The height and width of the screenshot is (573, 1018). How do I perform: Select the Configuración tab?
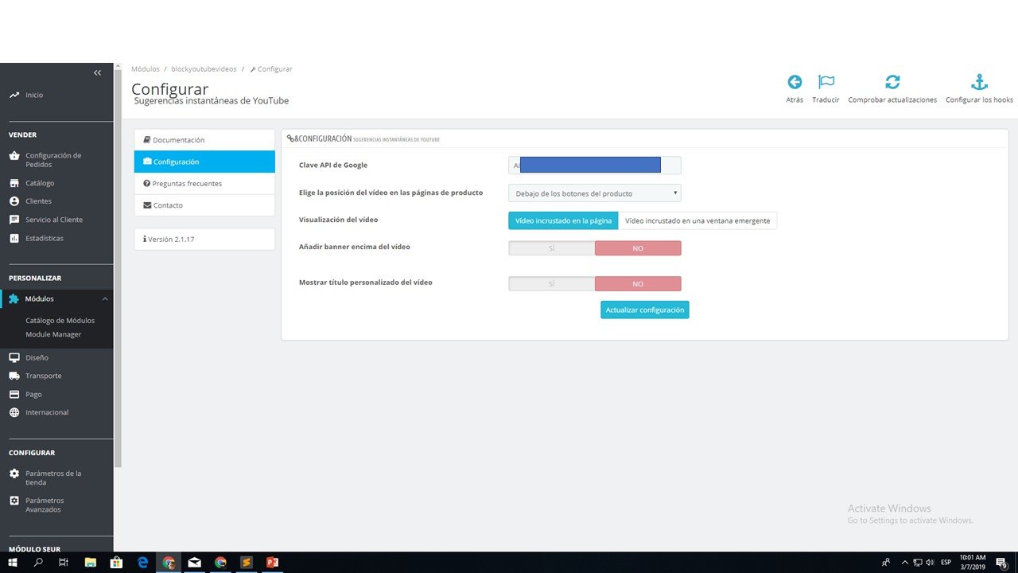[204, 162]
